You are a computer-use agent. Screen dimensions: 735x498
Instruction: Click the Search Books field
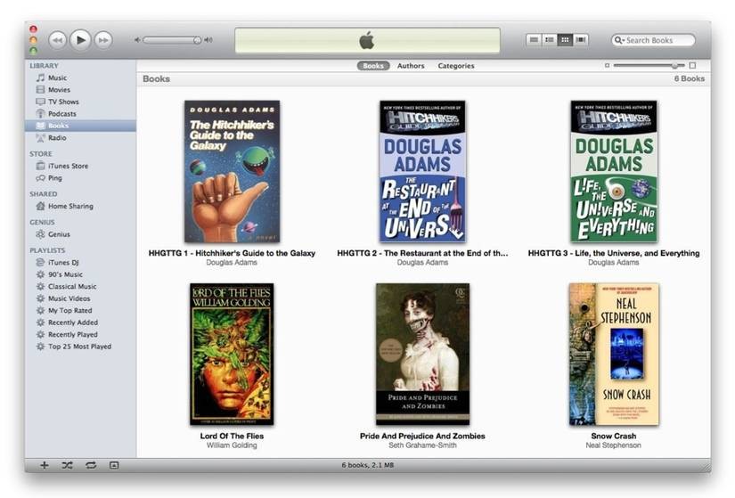tap(653, 40)
